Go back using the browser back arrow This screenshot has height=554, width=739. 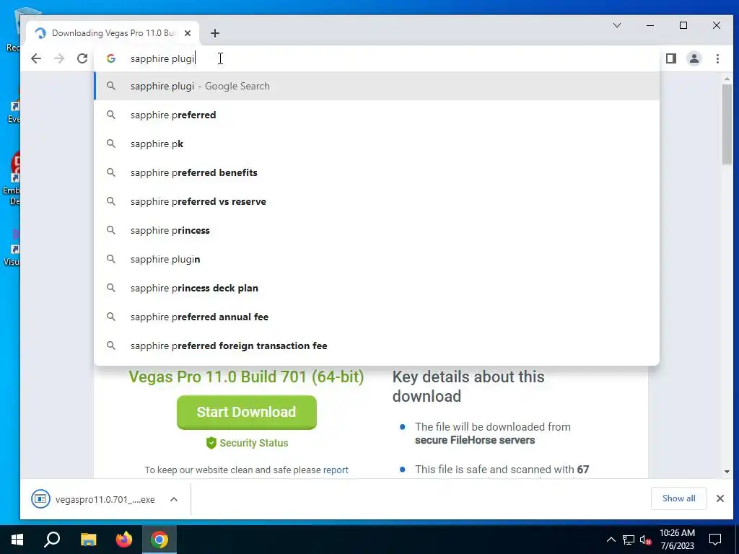click(36, 58)
